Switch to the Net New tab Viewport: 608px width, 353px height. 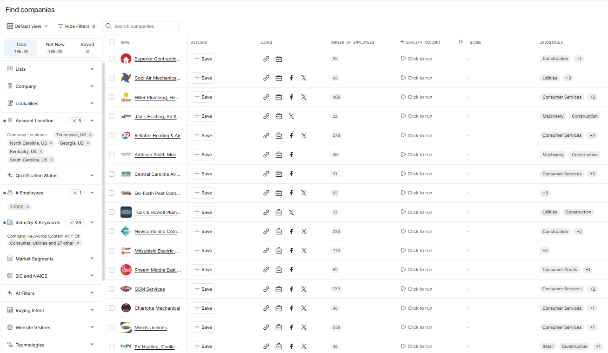tap(55, 48)
